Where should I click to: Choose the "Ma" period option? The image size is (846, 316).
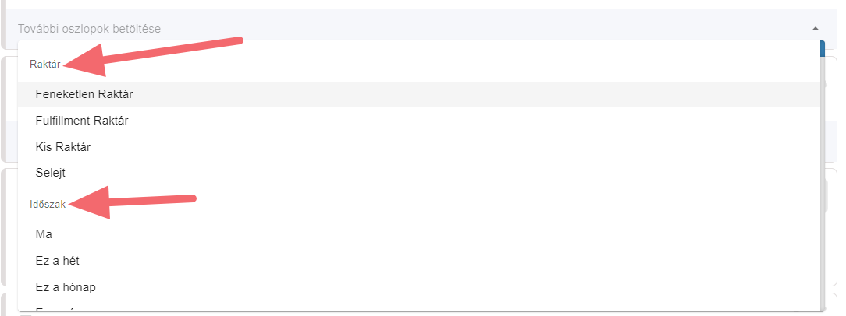pos(44,233)
